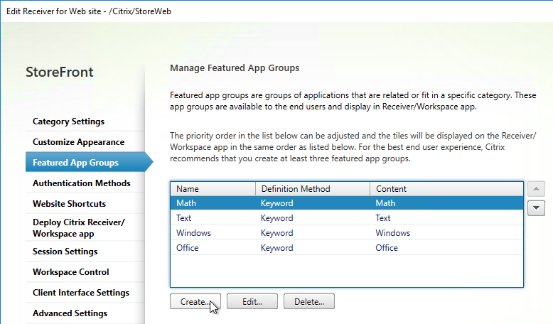Screen dimensions: 553x324
Task: Move selected group down with arrow button
Action: tap(536, 207)
